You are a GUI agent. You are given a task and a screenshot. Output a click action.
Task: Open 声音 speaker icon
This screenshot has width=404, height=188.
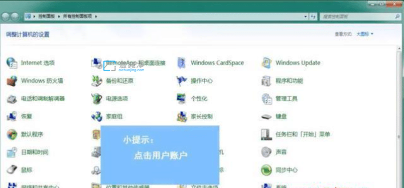(266, 152)
